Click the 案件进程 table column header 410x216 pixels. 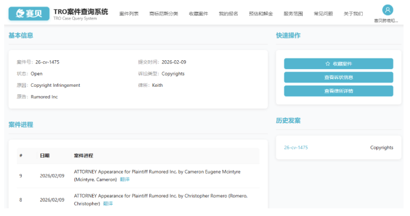point(83,156)
